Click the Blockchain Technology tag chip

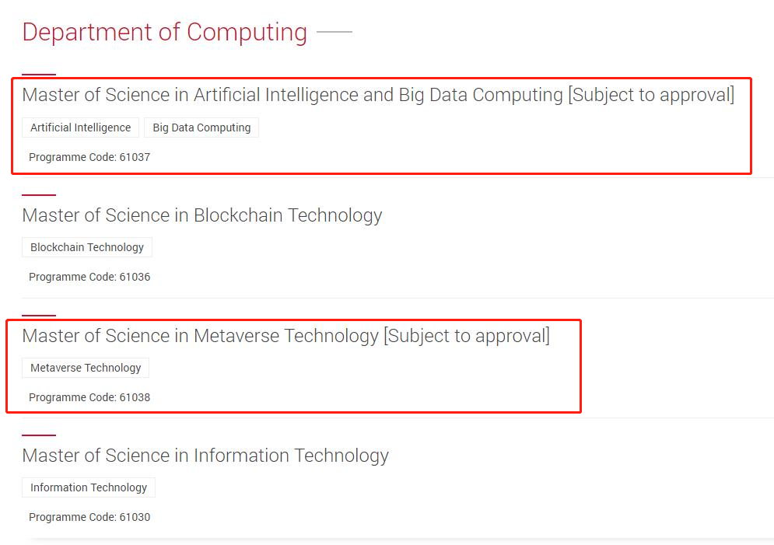pos(87,247)
